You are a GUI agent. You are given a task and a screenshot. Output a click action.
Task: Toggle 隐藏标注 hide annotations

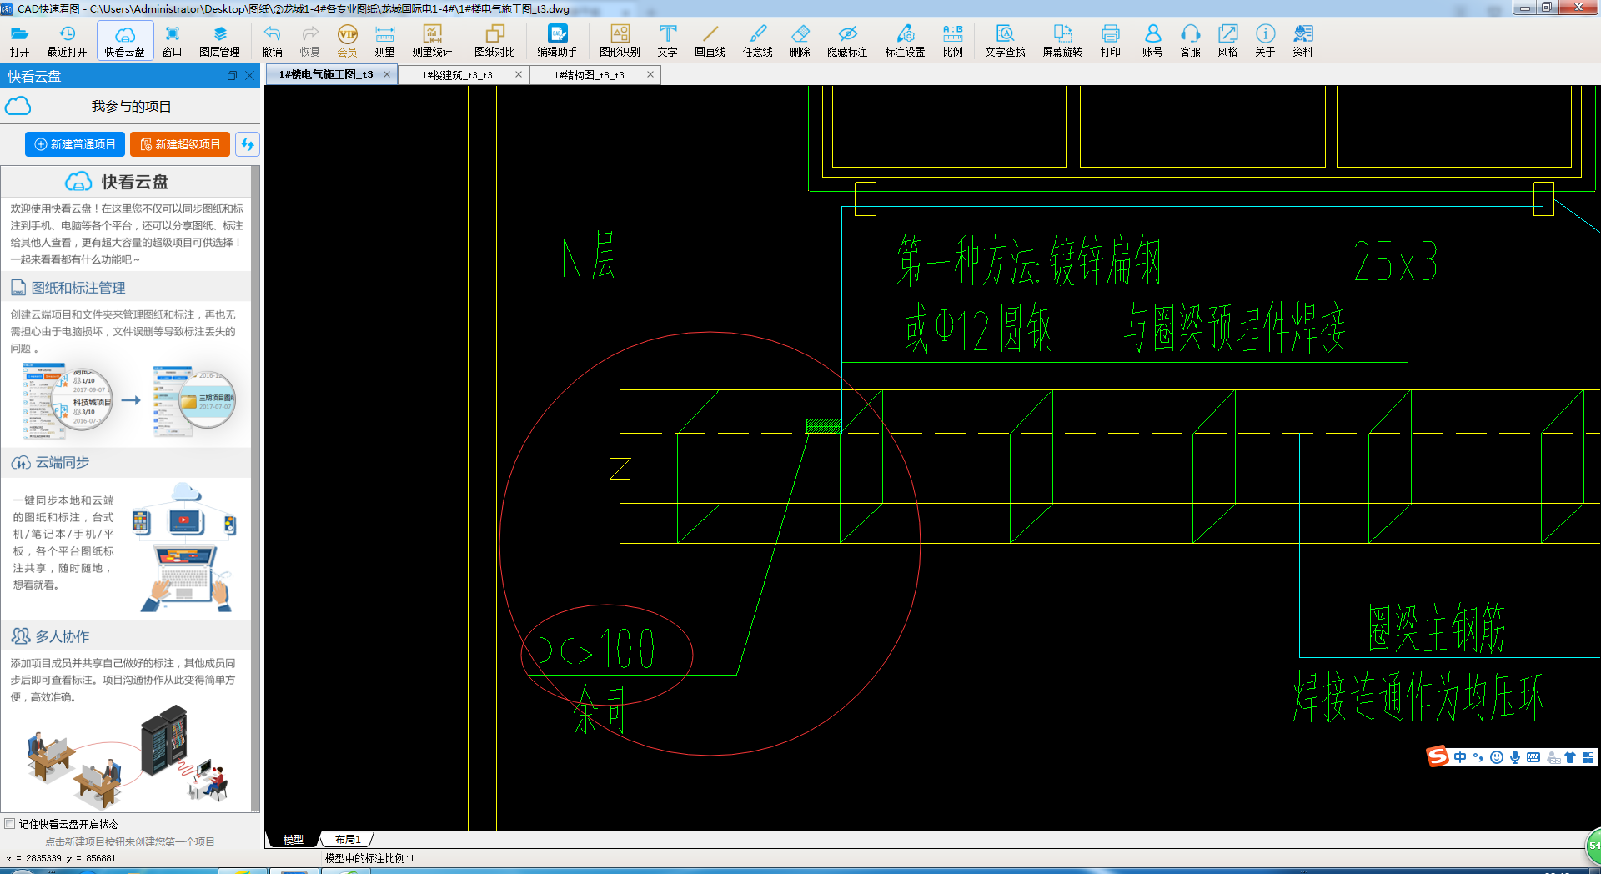(x=847, y=40)
